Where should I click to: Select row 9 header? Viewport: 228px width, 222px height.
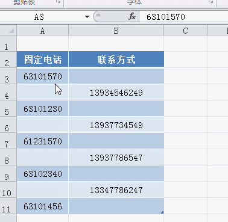pos(8,173)
